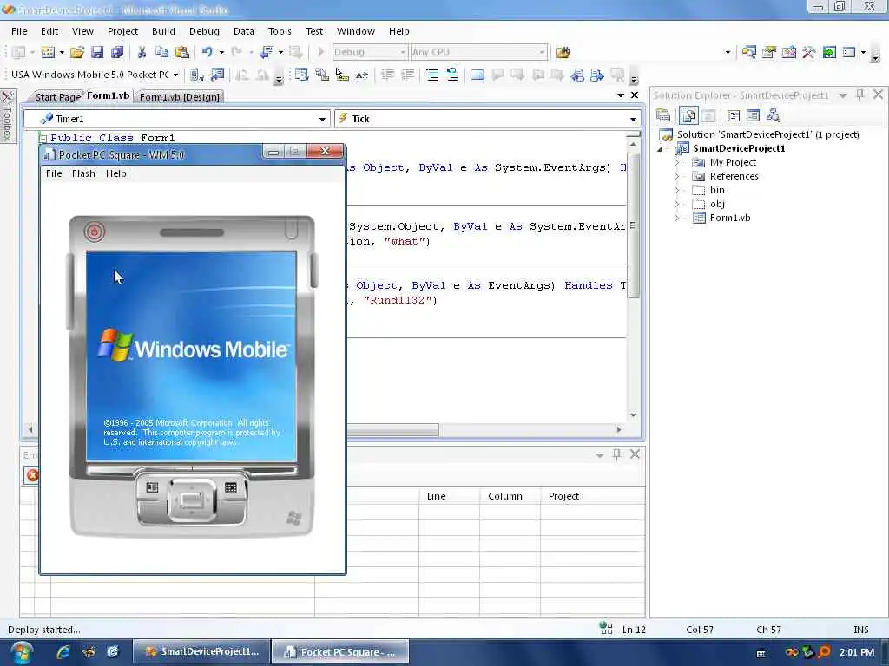Open the Properties Window toolbar icon
The height and width of the screenshot is (666, 889).
(x=769, y=52)
